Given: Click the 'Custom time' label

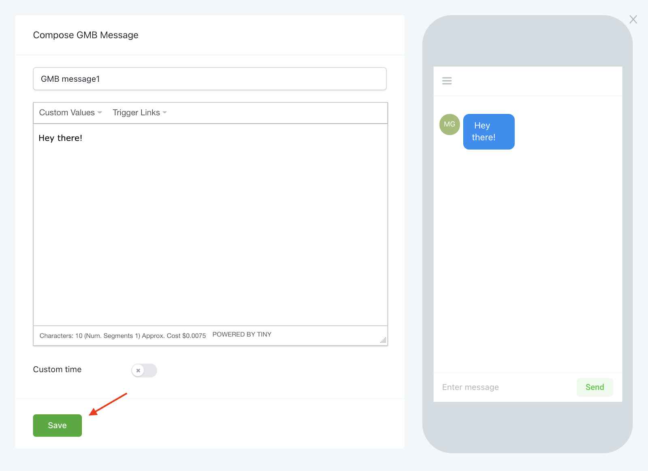Looking at the screenshot, I should tap(57, 370).
